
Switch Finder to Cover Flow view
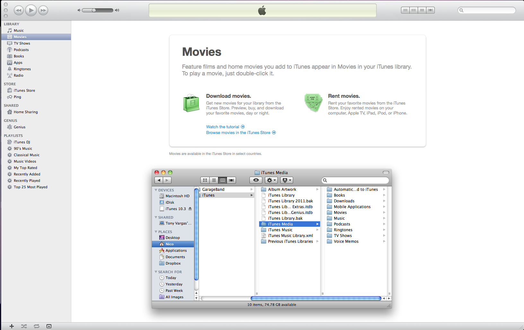pos(231,180)
